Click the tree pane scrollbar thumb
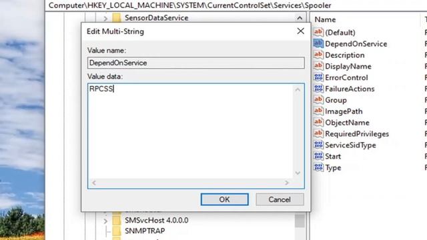Screen dimensions: 427x240 (300, 221)
